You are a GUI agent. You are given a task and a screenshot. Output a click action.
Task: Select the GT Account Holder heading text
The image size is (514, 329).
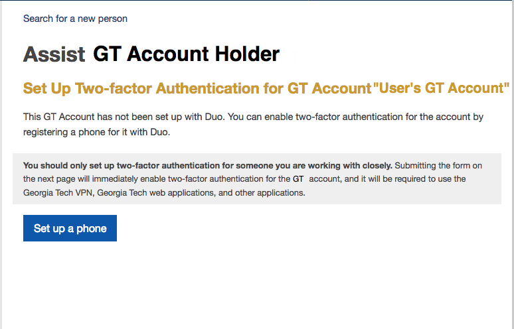pos(186,54)
